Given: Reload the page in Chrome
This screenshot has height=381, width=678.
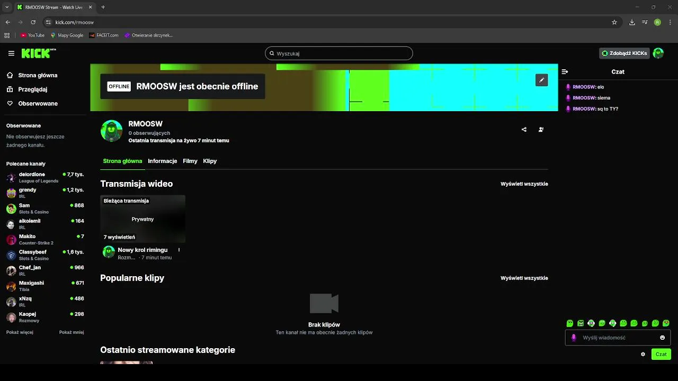Looking at the screenshot, I should [33, 22].
